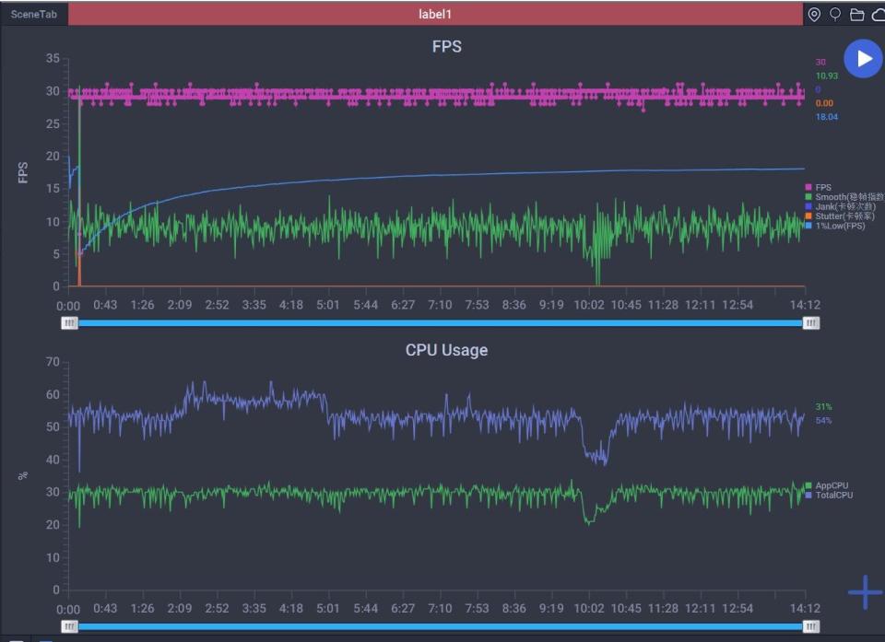Add a new chart with the plus icon
The width and height of the screenshot is (885, 642).
click(x=865, y=591)
